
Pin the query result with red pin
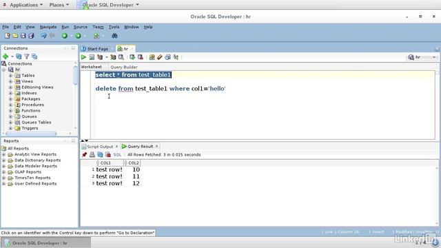coord(84,154)
